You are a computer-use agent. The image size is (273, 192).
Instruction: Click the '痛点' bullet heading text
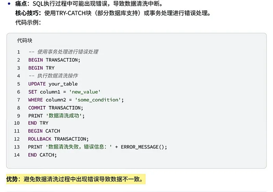[21, 4]
